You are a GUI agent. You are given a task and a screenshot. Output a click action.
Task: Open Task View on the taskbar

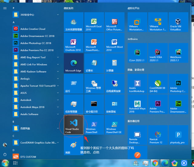pos(15,163)
